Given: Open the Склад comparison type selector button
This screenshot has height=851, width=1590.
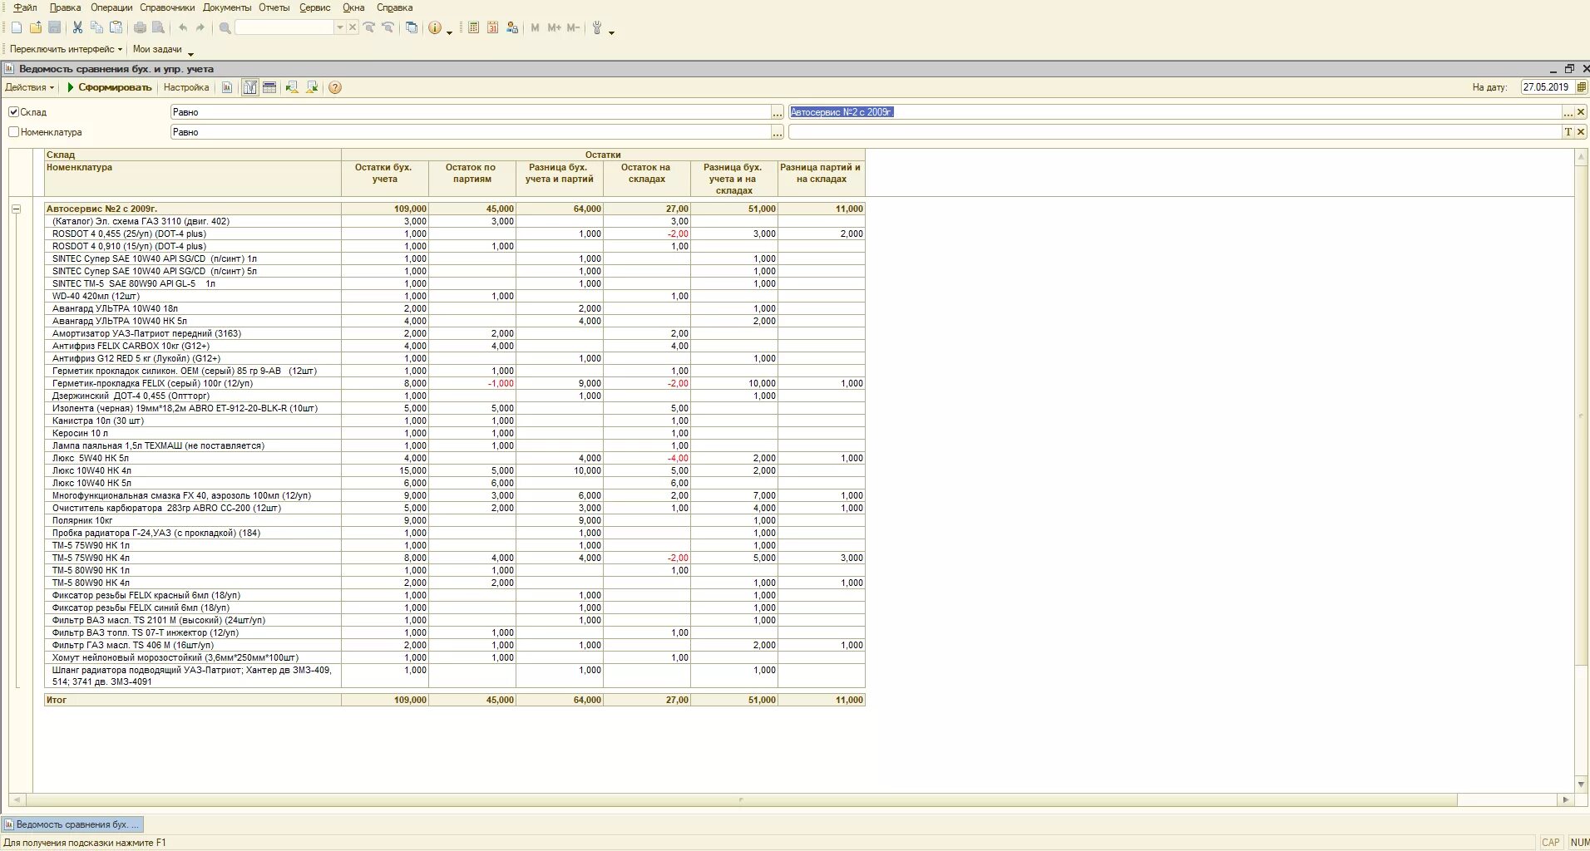Looking at the screenshot, I should 777,112.
